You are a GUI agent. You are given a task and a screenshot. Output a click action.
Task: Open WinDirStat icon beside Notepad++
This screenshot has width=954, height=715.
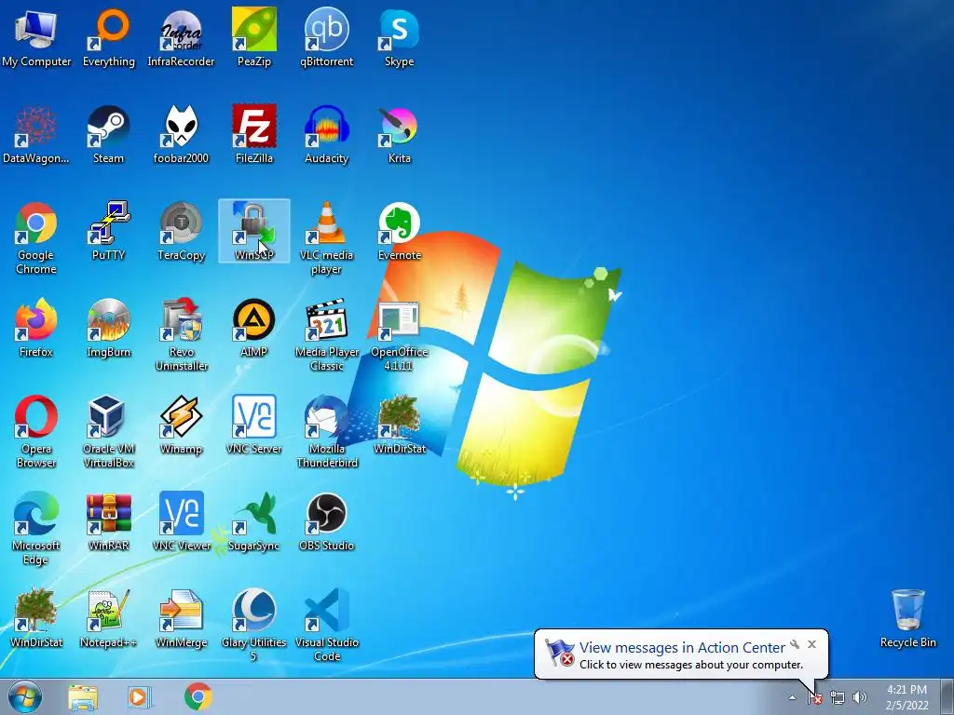36,618
